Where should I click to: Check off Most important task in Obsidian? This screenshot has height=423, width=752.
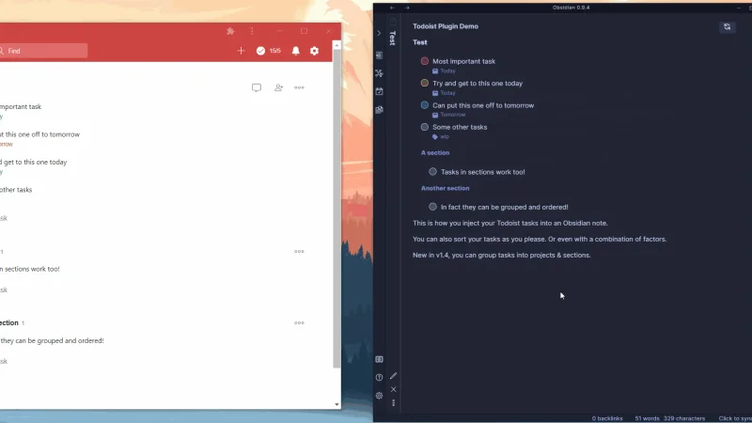click(x=425, y=61)
